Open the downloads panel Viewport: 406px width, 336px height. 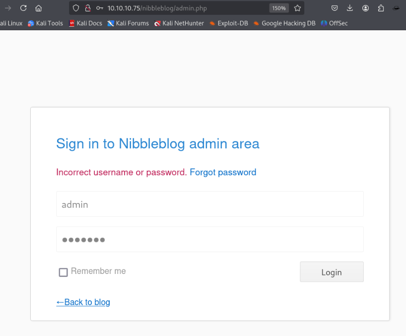click(350, 8)
